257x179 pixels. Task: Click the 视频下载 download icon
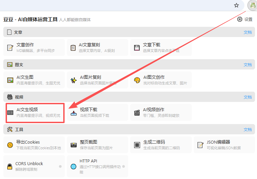pyautogui.click(x=74, y=112)
